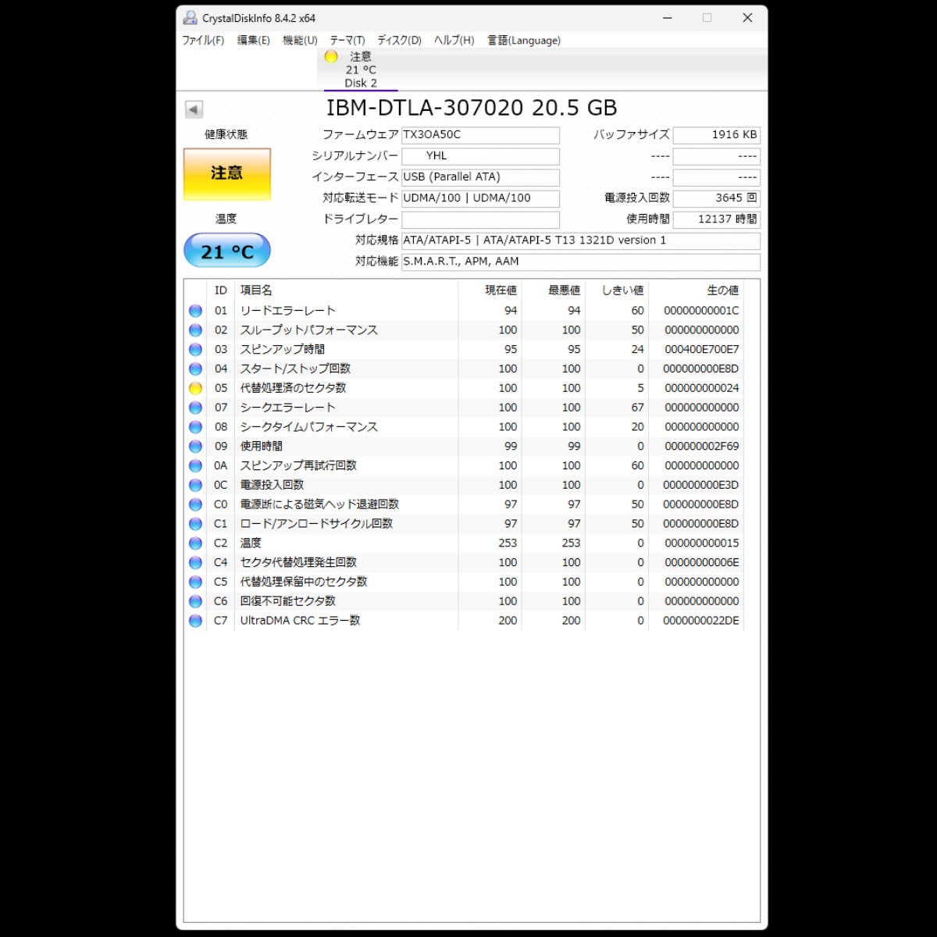Select the 代替処理保留中のセクタ数 row
The height and width of the screenshot is (937, 937).
(x=464, y=583)
